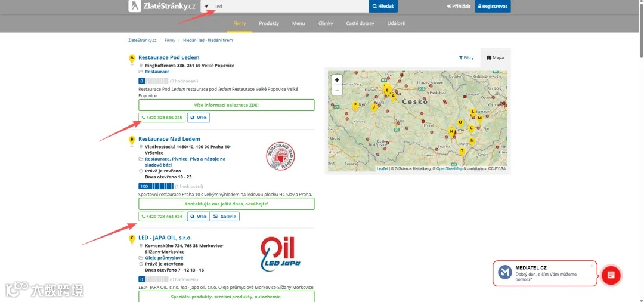
Task: Open the LED - JAPA OIL, s.r.o. listing title
Action: (x=165, y=238)
